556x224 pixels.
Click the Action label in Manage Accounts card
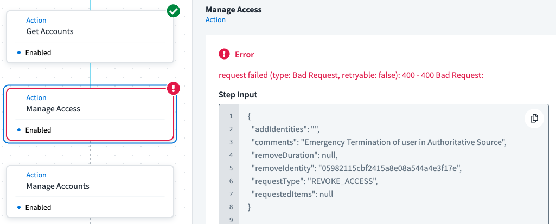(x=36, y=175)
